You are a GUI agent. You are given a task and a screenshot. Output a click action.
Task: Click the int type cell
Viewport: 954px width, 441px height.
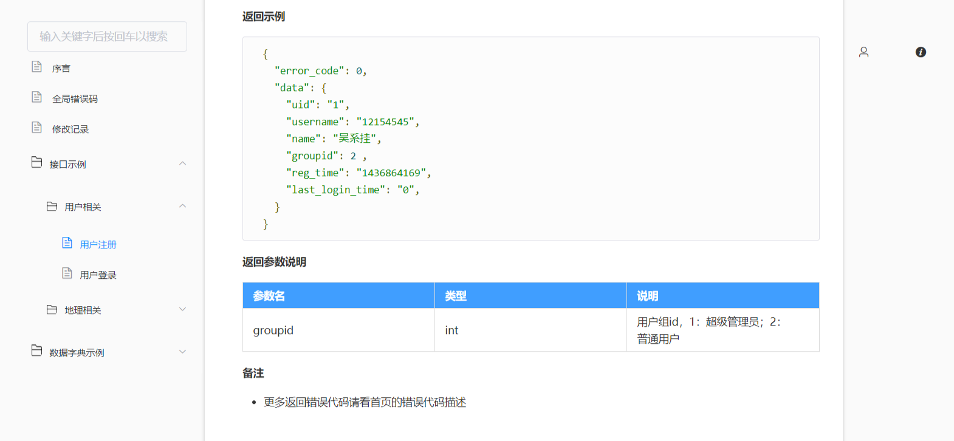click(x=530, y=330)
